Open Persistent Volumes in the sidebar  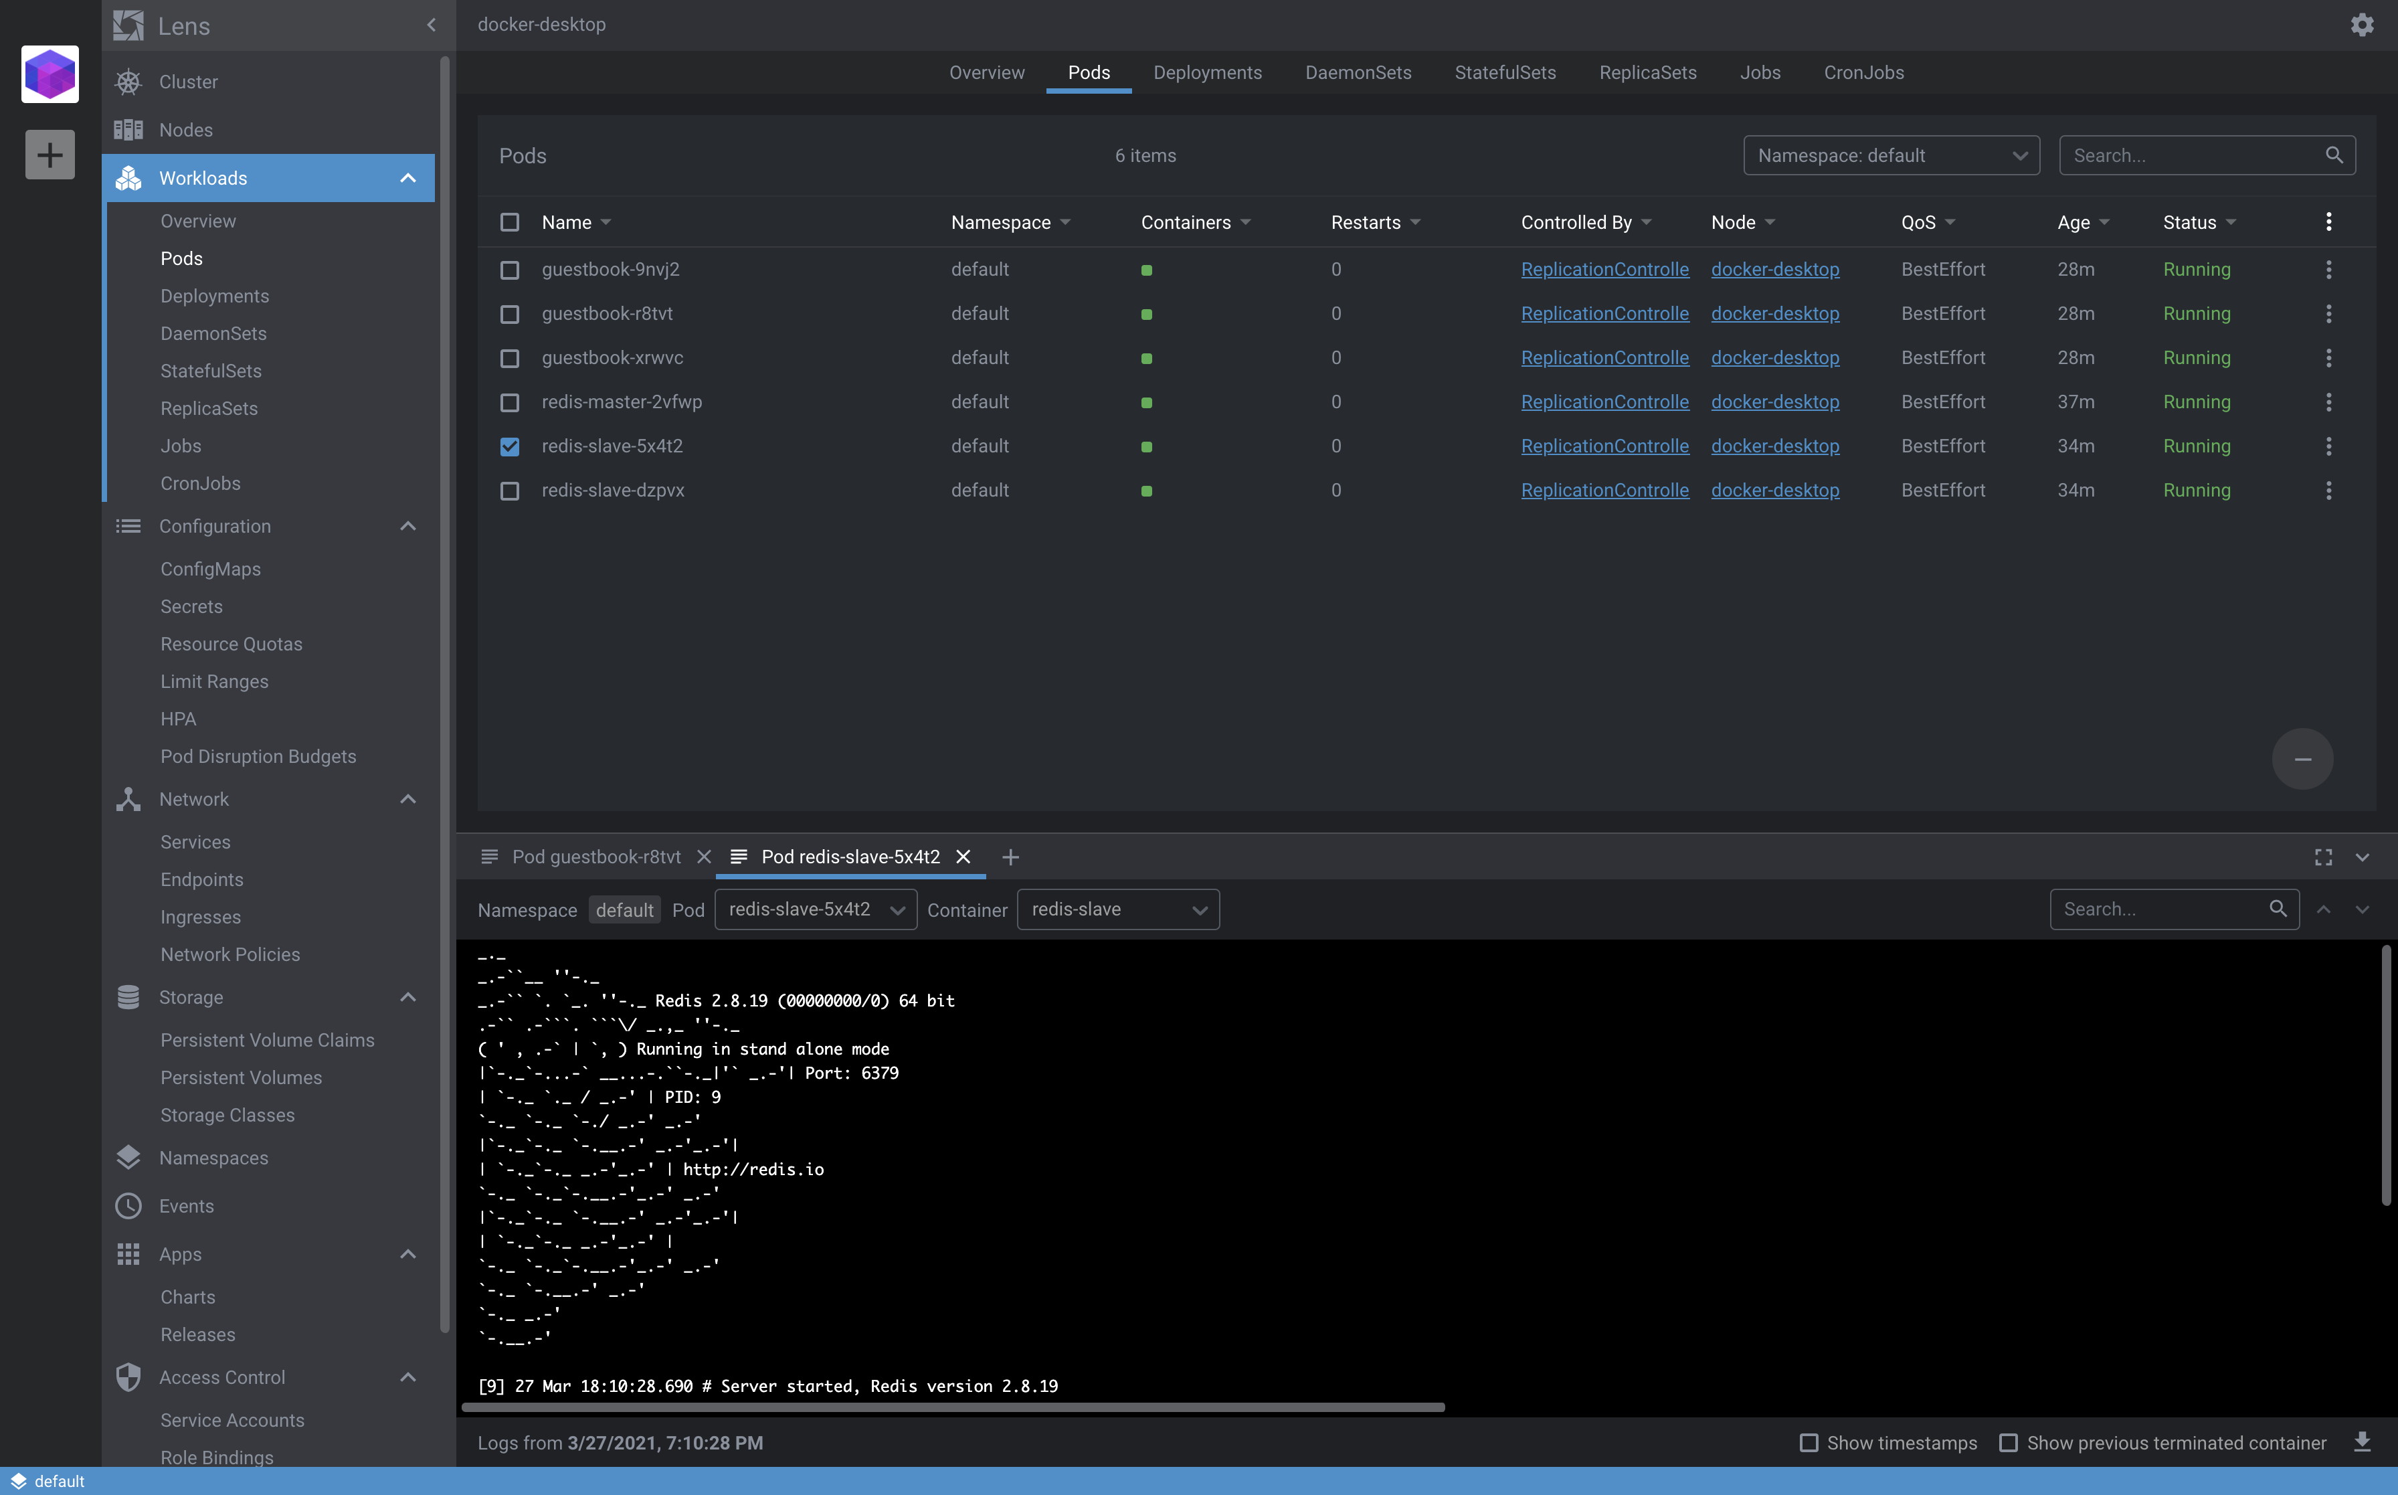[241, 1077]
